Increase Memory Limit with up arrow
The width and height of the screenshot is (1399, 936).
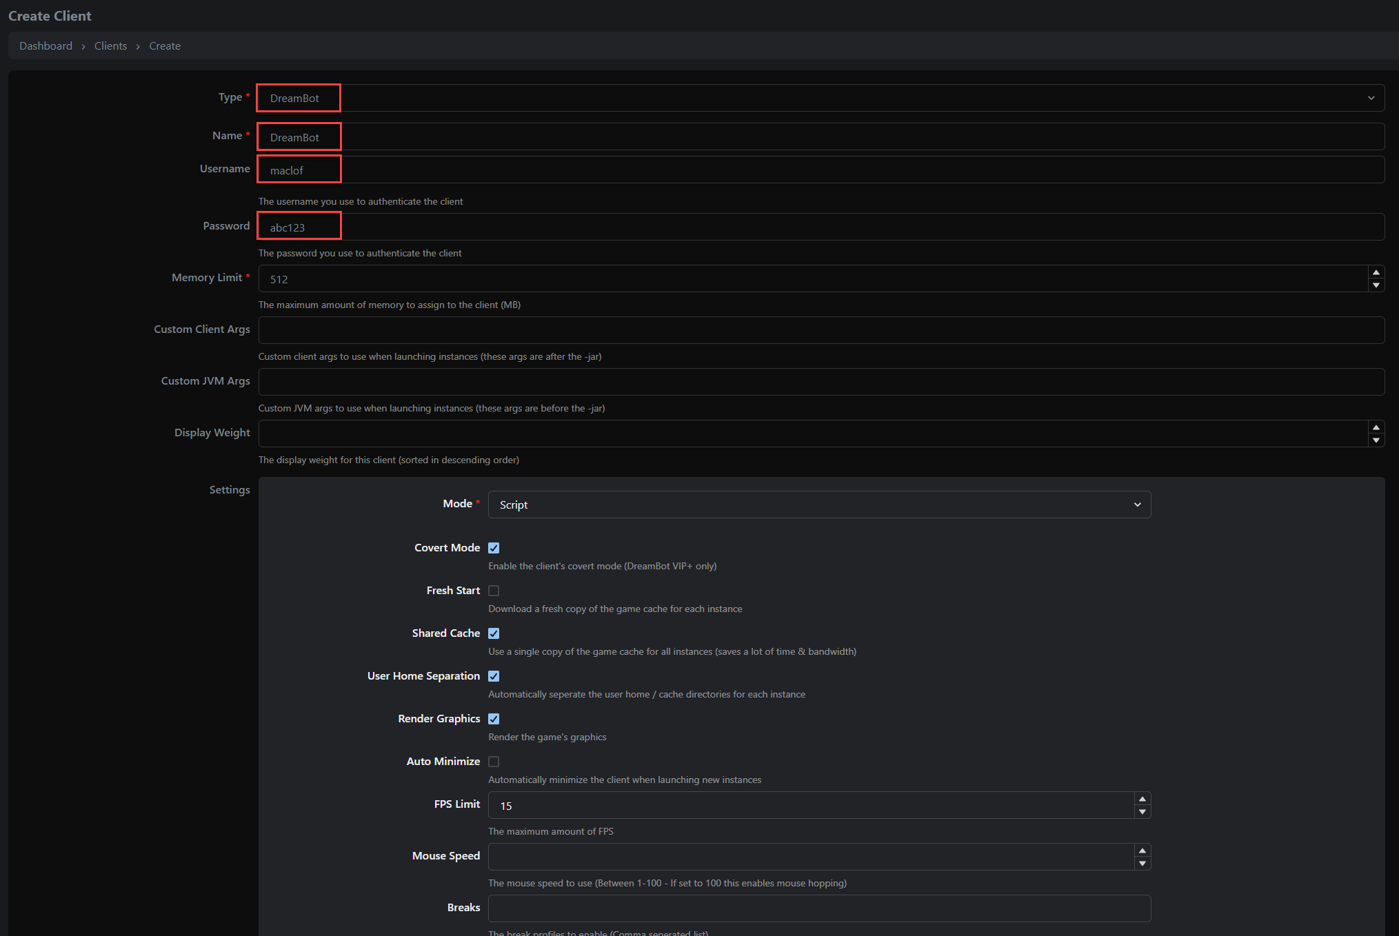click(1376, 272)
